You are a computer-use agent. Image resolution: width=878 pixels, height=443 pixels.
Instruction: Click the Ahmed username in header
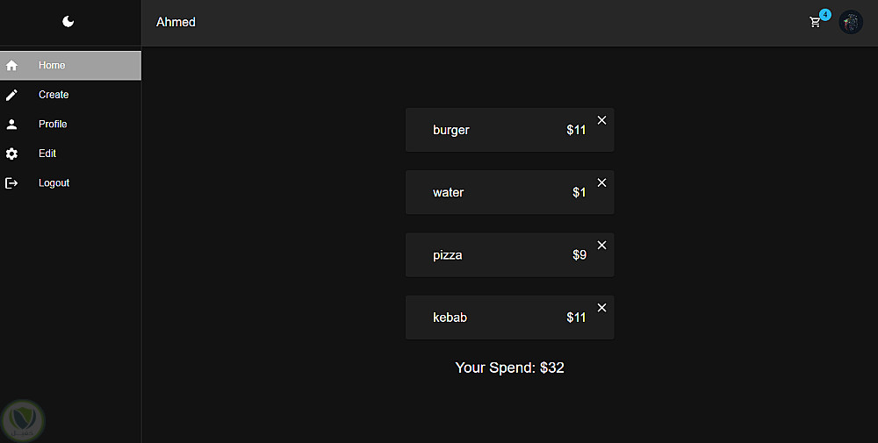(x=176, y=22)
